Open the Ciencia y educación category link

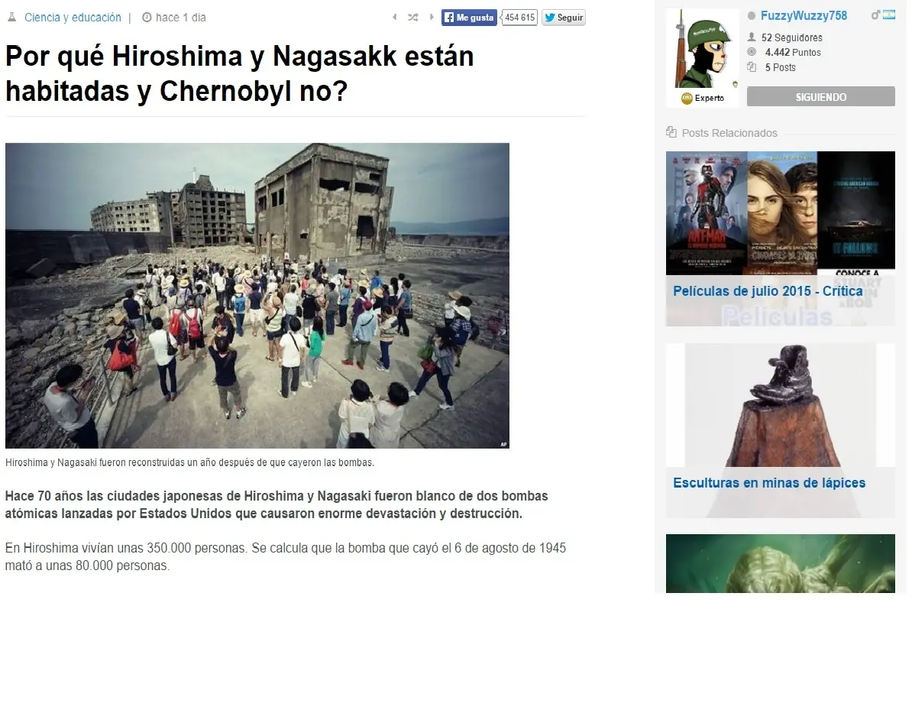click(x=73, y=18)
